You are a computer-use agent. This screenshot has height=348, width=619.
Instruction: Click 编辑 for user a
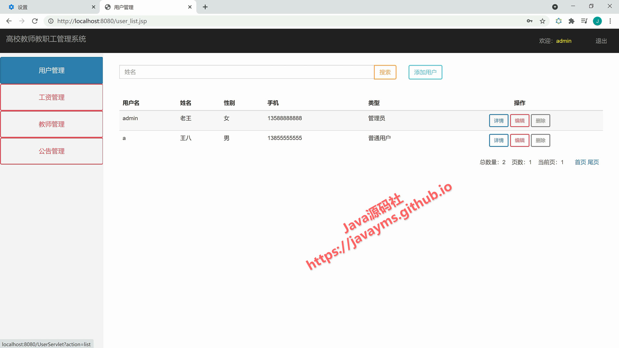coord(519,140)
